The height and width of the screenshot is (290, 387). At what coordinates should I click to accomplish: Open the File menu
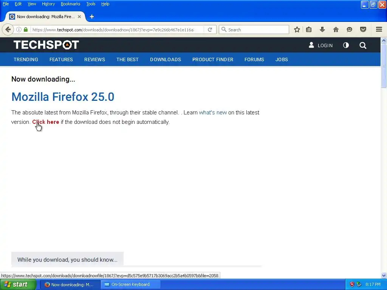point(6,4)
